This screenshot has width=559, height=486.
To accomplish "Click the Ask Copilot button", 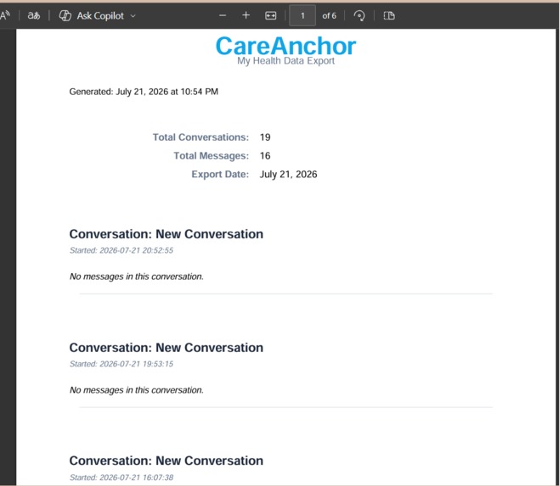I will click(92, 15).
